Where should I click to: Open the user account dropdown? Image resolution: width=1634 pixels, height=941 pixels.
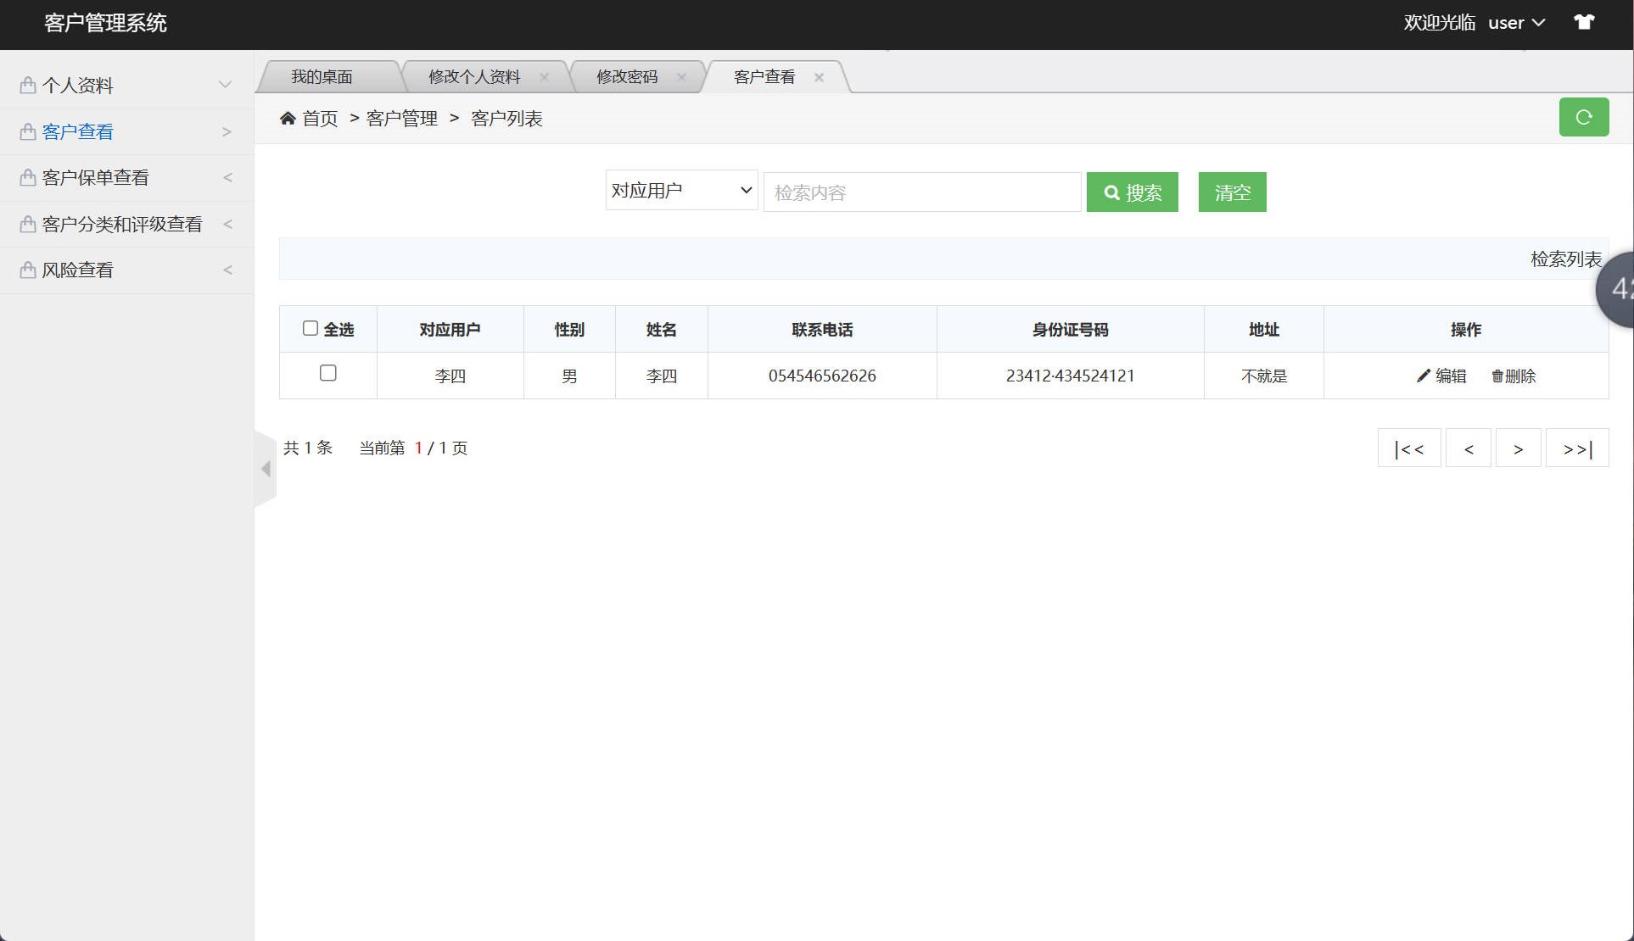point(1516,22)
